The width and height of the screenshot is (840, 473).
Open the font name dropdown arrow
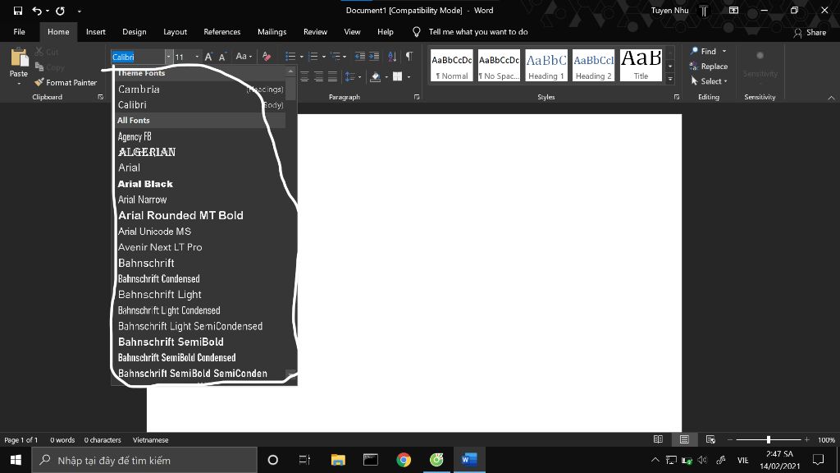168,57
